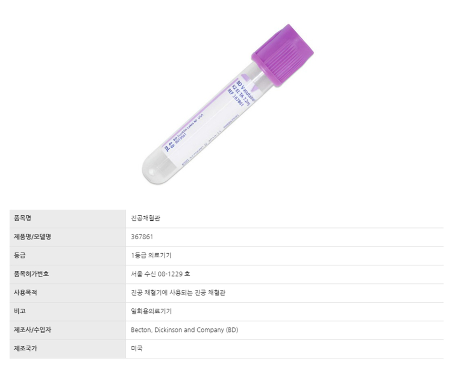
Task: Click the 비고 row header
Action: click(20, 311)
